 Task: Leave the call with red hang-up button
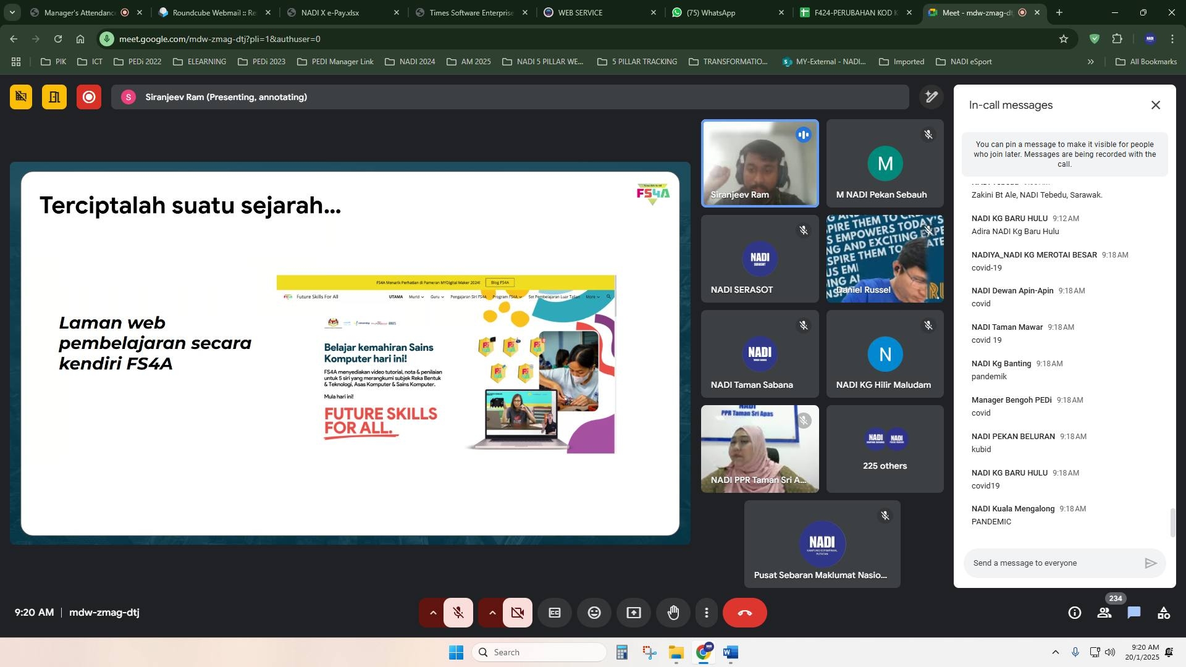pyautogui.click(x=745, y=613)
